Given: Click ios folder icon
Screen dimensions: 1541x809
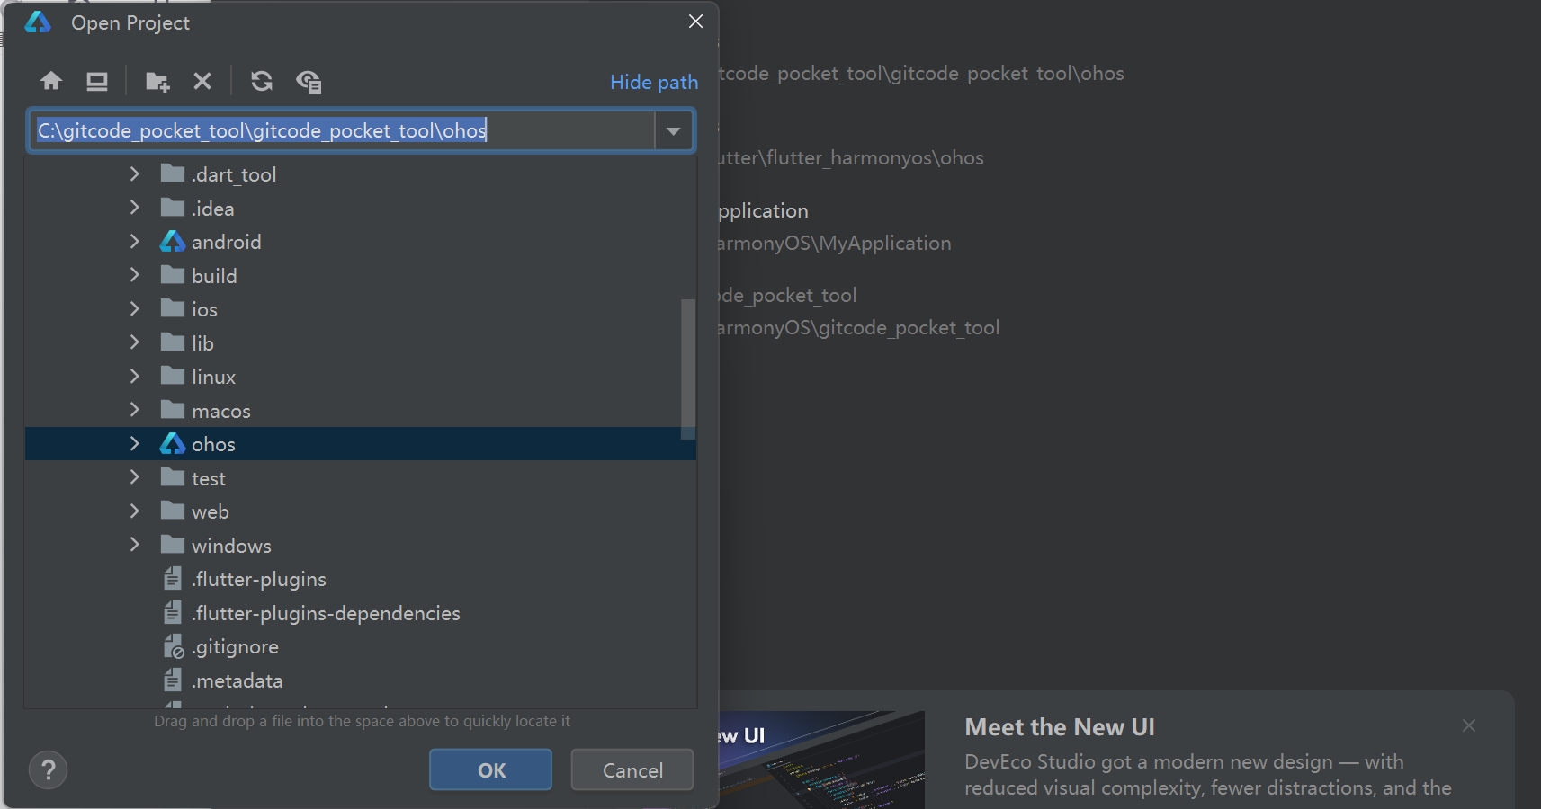Looking at the screenshot, I should (x=173, y=308).
